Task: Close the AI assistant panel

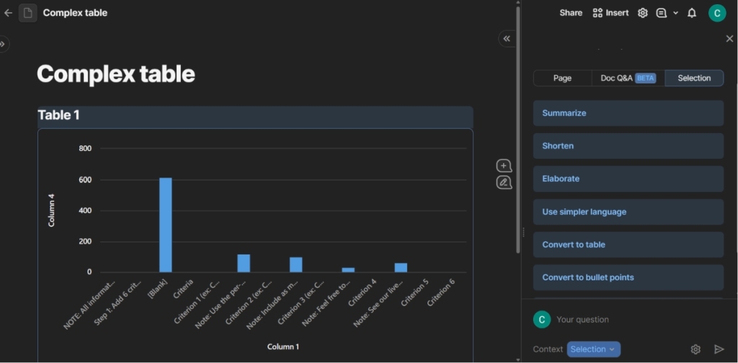Action: [729, 39]
